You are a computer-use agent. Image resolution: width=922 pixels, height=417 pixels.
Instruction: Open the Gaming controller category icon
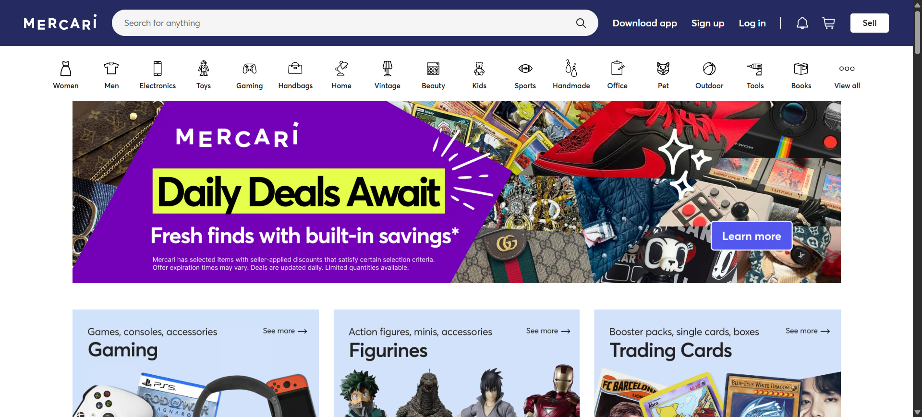249,69
